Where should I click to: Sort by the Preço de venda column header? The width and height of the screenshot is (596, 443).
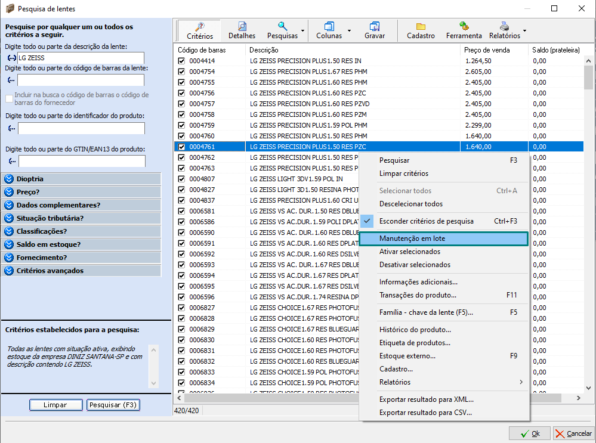tap(494, 50)
